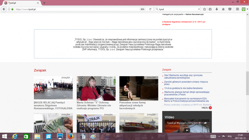Switch input language via POL indicator
The width and height of the screenshot is (249, 140).
pyautogui.click(x=230, y=137)
